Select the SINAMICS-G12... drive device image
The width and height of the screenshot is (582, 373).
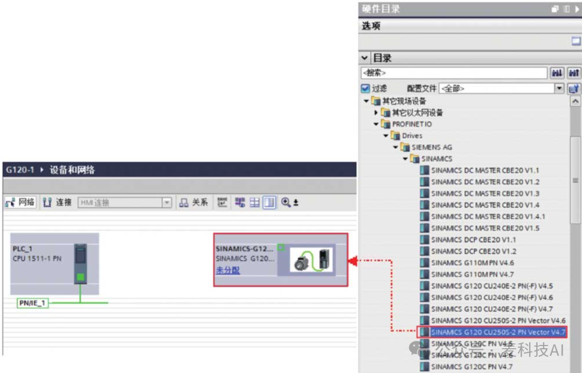click(311, 260)
